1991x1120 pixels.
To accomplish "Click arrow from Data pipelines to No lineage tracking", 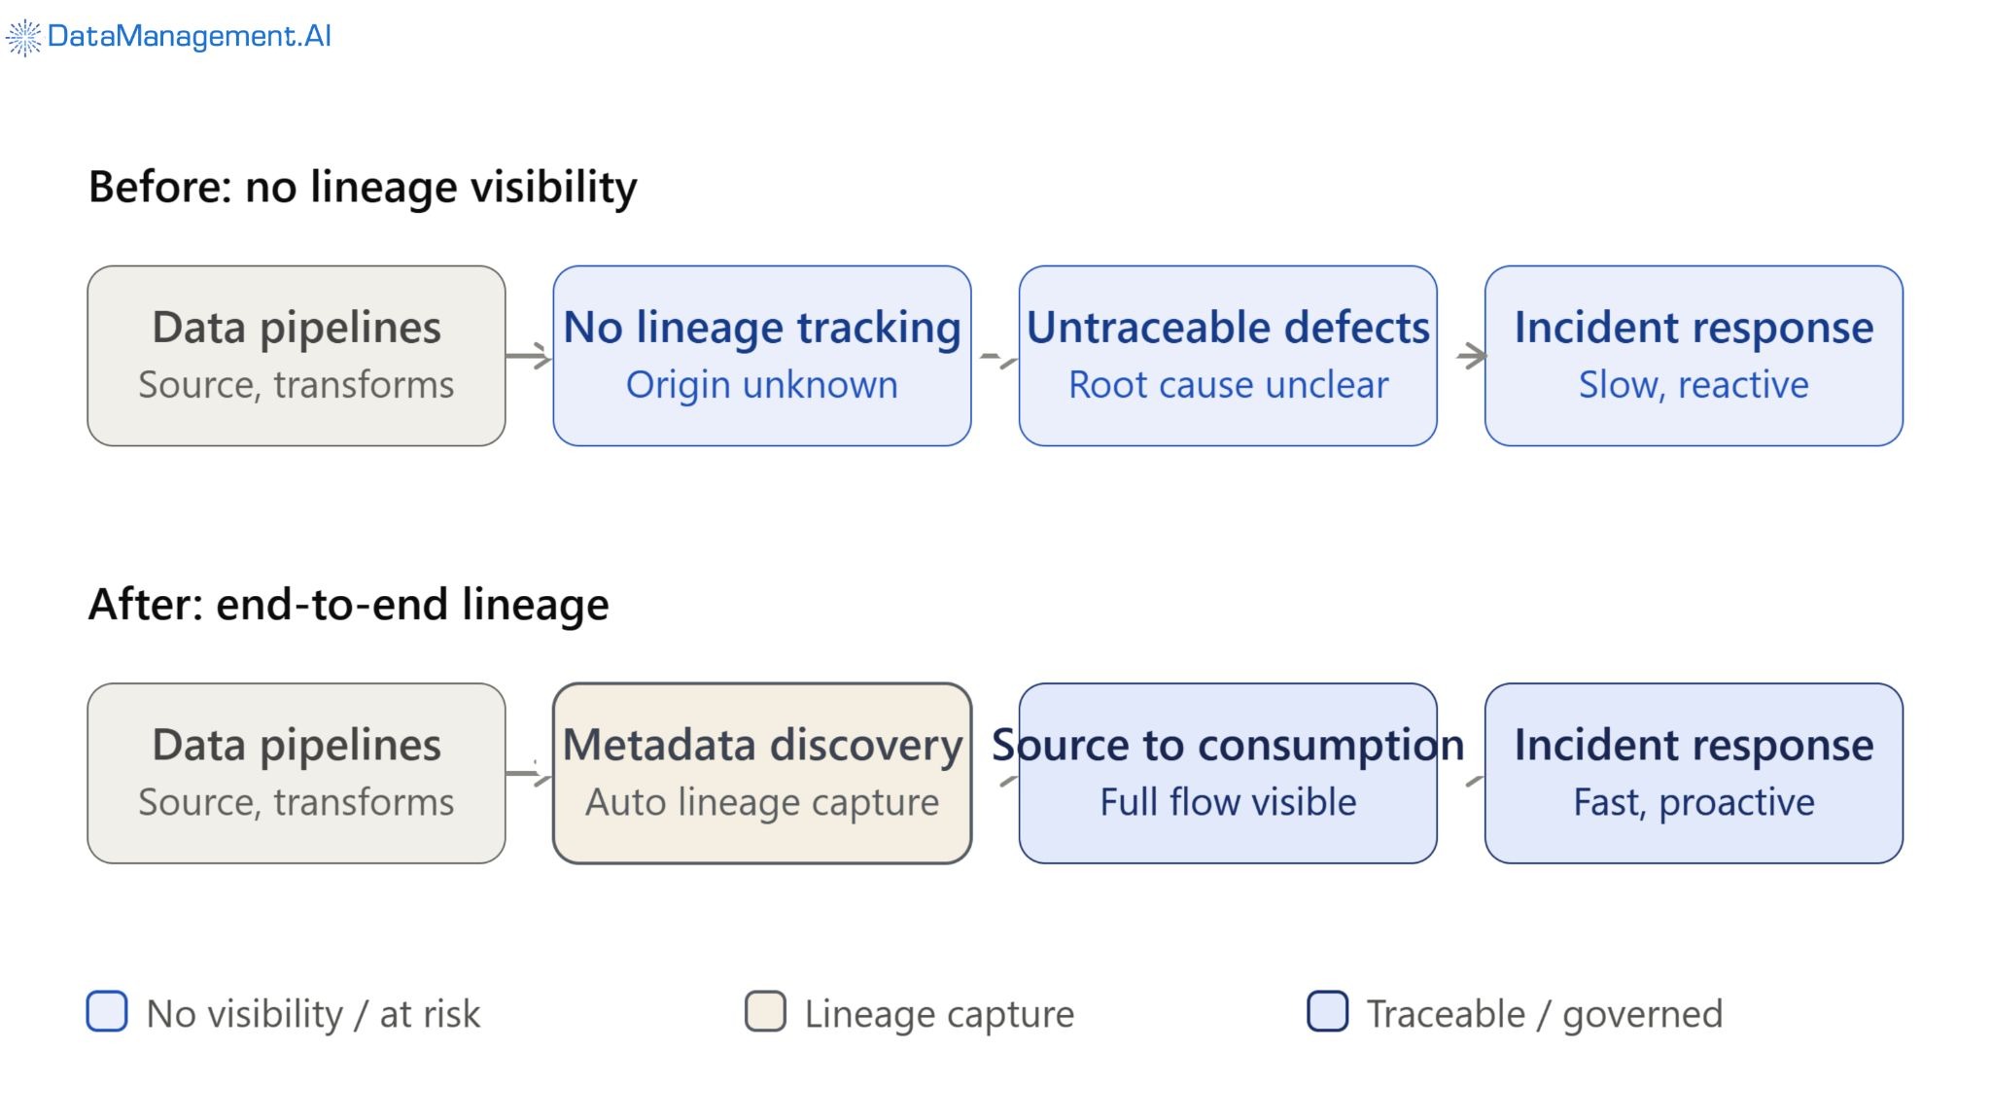I will point(529,356).
